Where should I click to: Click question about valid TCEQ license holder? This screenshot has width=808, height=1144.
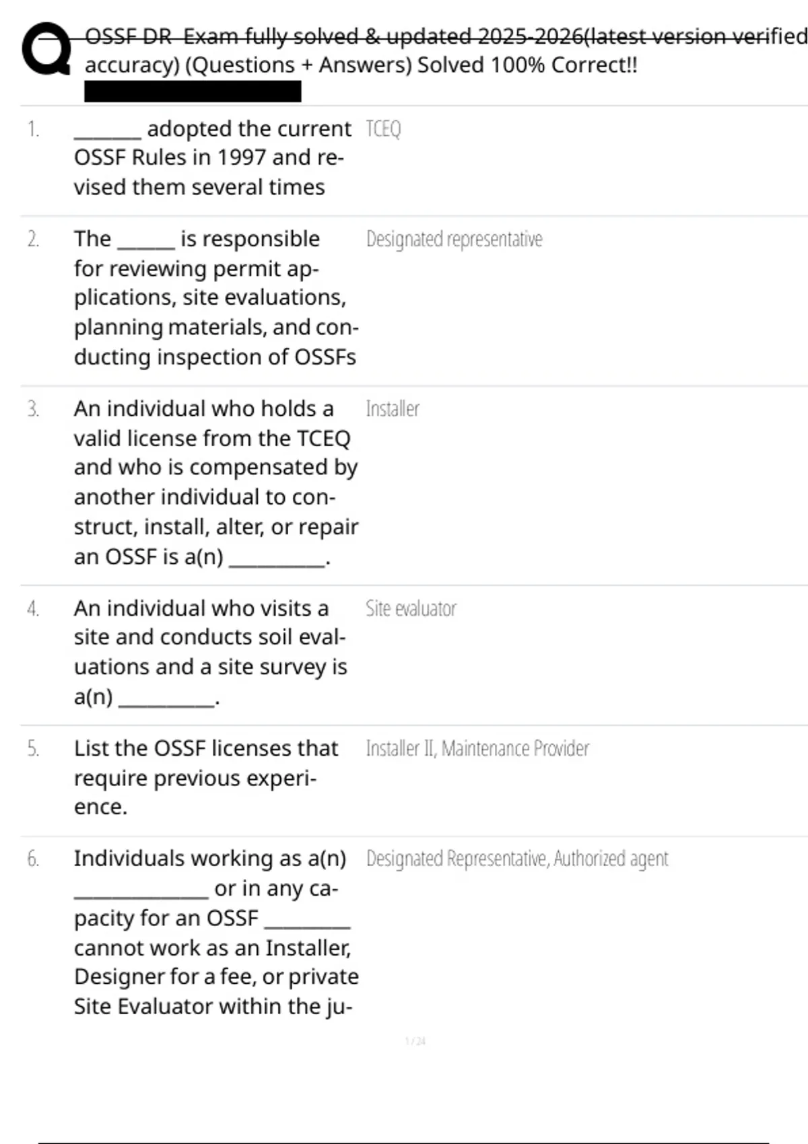pyautogui.click(x=215, y=482)
